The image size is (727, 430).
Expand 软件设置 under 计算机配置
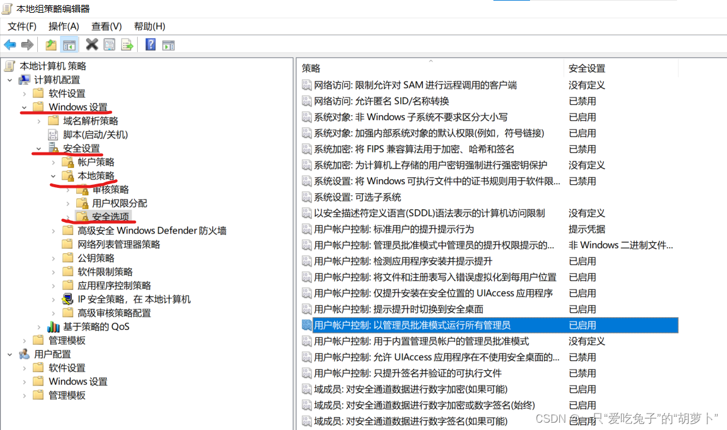point(24,94)
